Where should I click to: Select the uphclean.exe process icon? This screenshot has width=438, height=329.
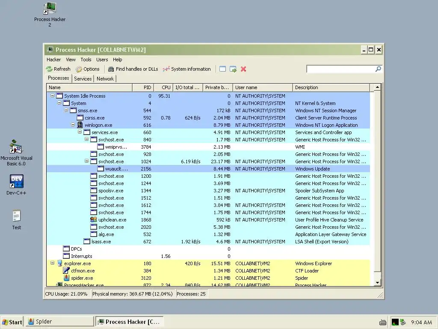(94, 220)
